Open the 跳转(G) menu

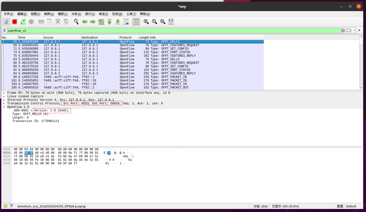point(49,14)
